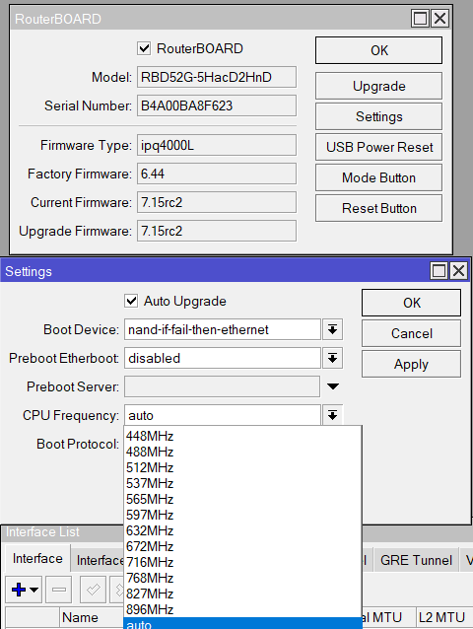
Task: Open the RouterBOARD Settings button
Action: coord(378,116)
